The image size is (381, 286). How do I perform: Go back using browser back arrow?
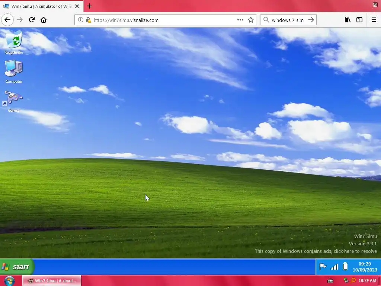click(x=7, y=20)
